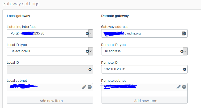Remove the Local subnet entry

89,87
